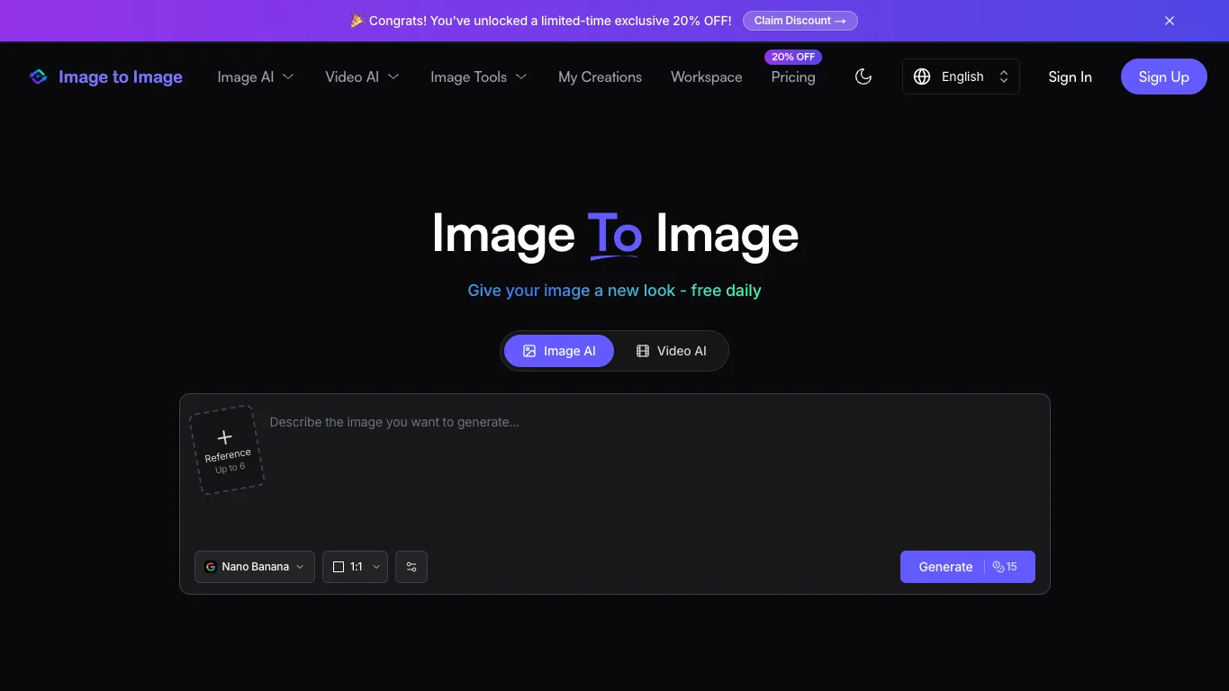This screenshot has height=691, width=1229.
Task: Go to My Creations
Action: coord(600,77)
